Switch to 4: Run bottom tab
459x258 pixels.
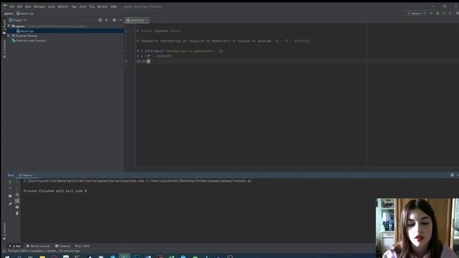[x=15, y=246]
